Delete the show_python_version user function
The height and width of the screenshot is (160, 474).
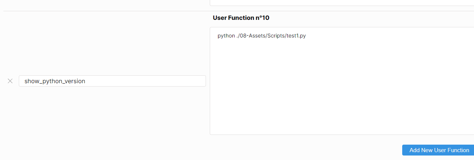pyautogui.click(x=10, y=81)
